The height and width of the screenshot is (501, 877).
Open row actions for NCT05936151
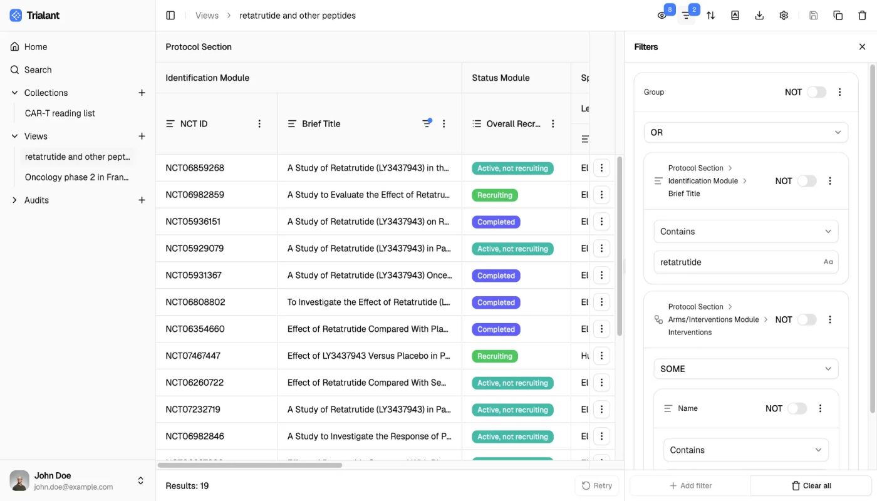point(601,222)
